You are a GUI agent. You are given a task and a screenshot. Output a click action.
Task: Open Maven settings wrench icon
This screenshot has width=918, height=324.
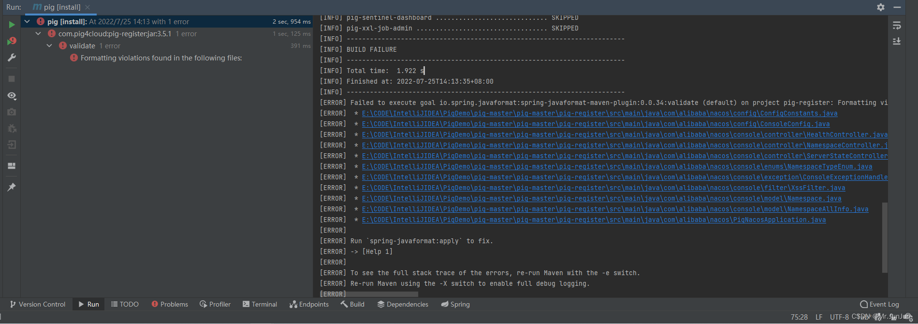tap(12, 58)
